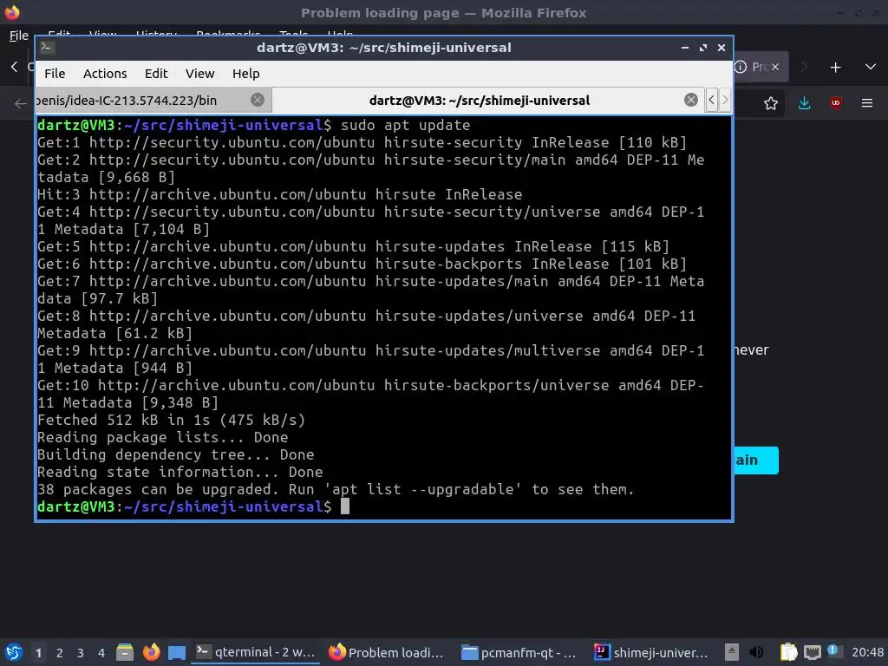Open Firefox downloads panel
Image resolution: width=888 pixels, height=666 pixels.
(804, 103)
